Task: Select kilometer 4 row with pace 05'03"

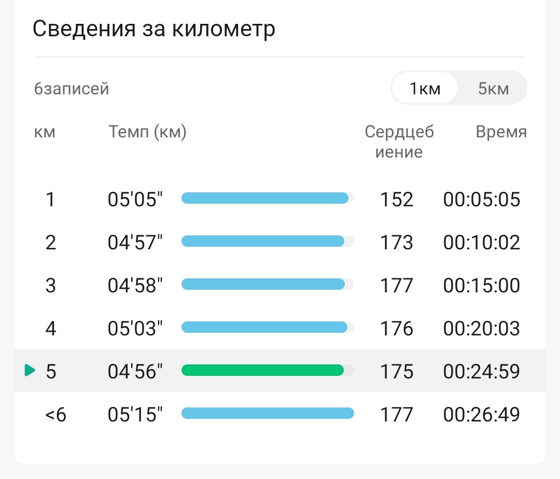Action: (280, 328)
